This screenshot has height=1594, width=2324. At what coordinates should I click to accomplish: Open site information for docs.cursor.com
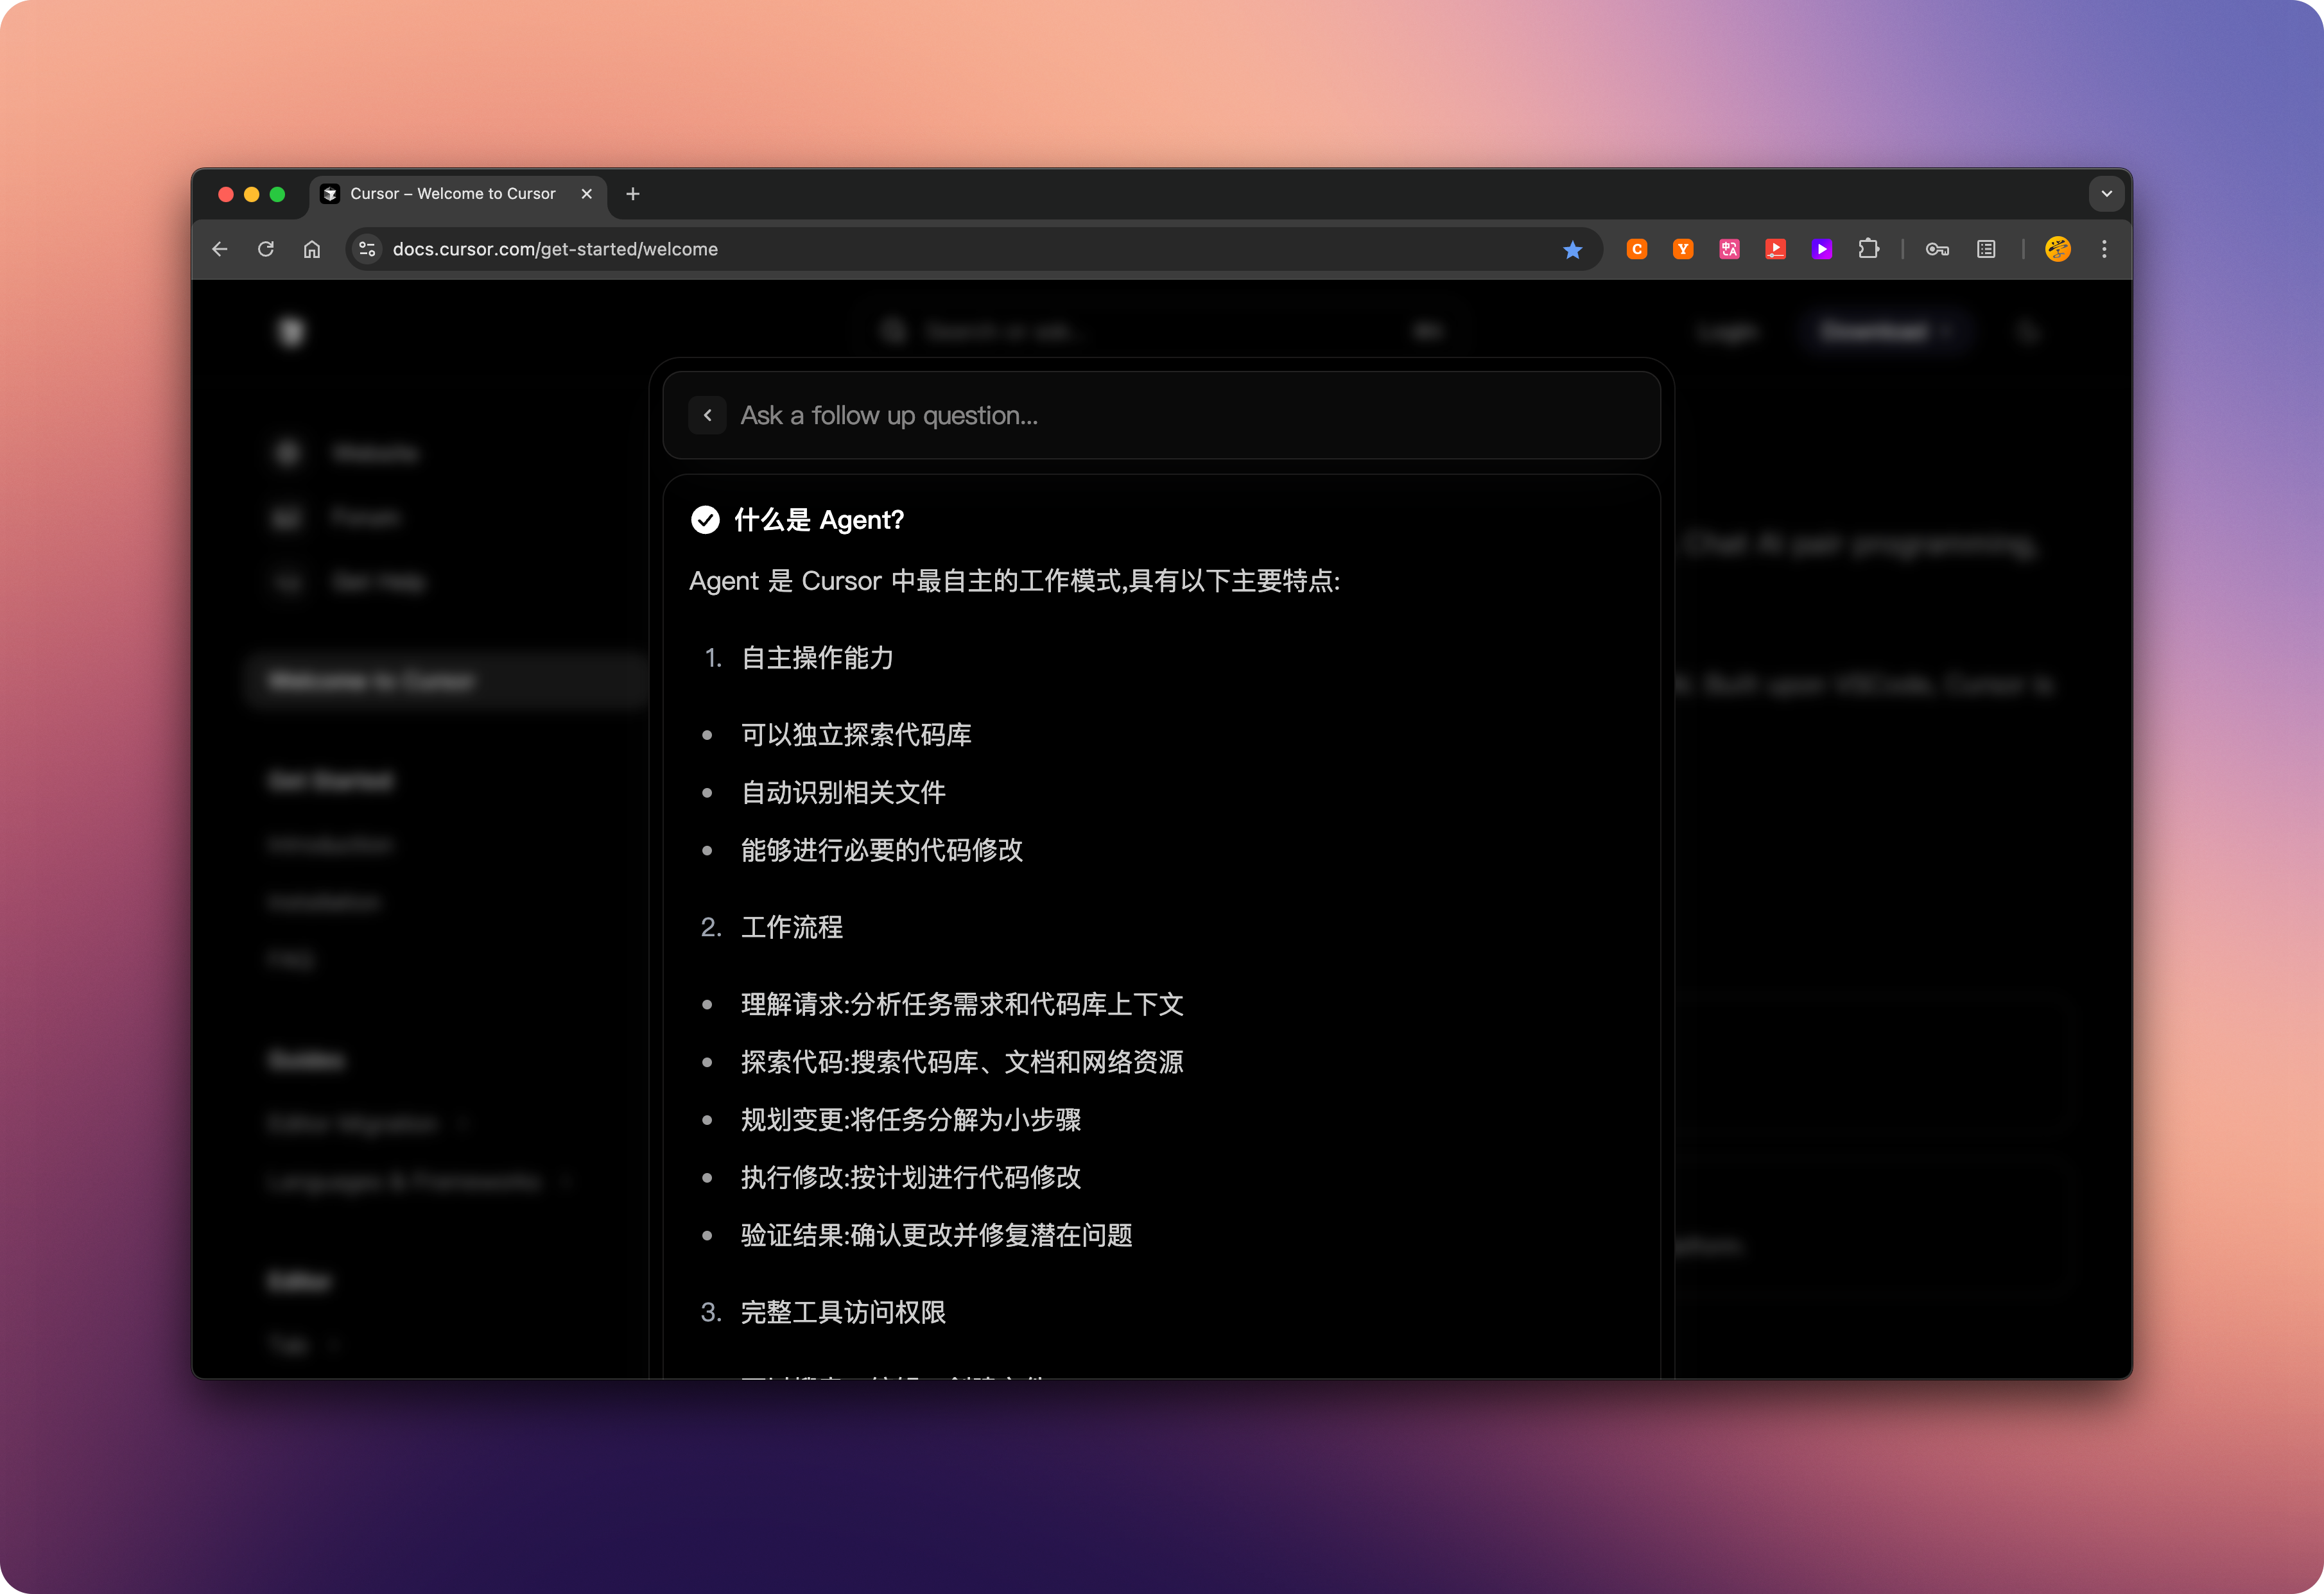[367, 249]
